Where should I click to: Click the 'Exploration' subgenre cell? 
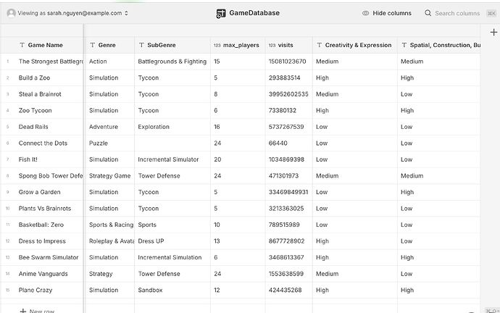(172, 127)
